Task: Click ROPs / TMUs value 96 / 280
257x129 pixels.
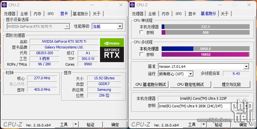Action: coord(45,64)
